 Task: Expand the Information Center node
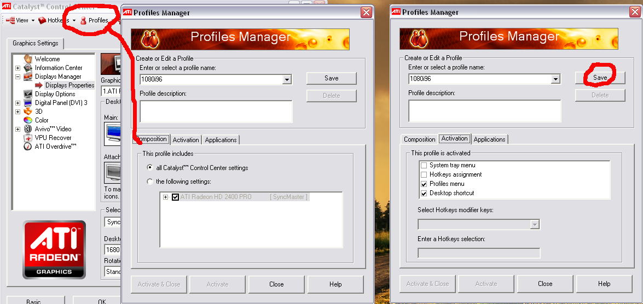18,68
